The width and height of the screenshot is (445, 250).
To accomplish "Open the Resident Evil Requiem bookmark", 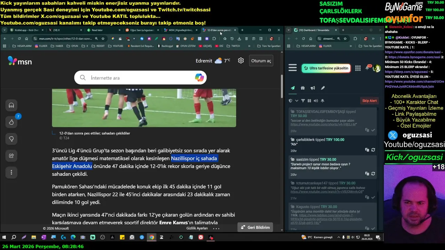I will (x=140, y=46).
